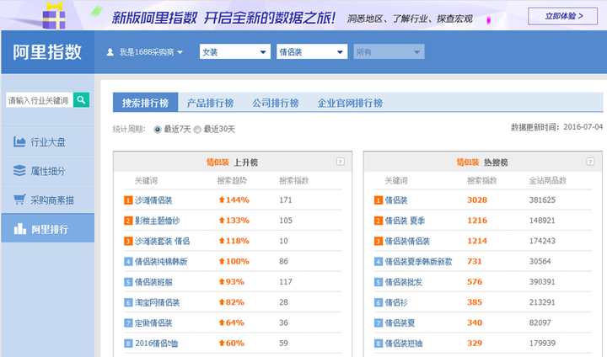The width and height of the screenshot is (607, 357).
Task: Click the update date 2016-07-04
Action: tap(583, 127)
